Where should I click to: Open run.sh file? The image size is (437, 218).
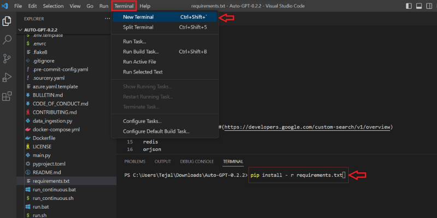point(39,215)
